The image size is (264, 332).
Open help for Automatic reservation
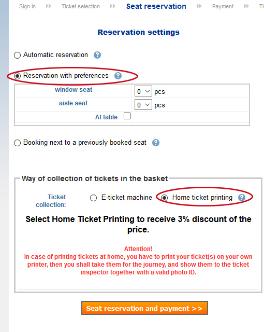point(97,55)
